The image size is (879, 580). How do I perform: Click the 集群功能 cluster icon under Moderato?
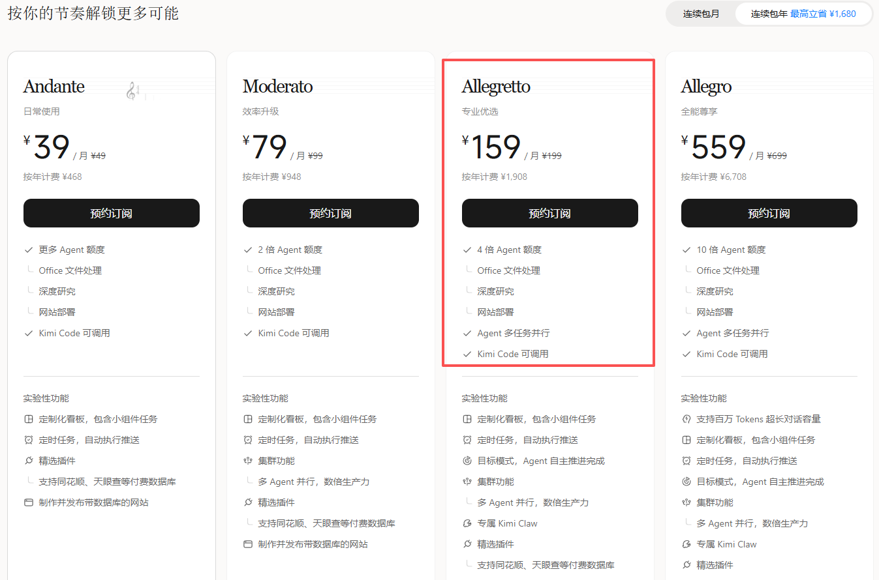[248, 461]
